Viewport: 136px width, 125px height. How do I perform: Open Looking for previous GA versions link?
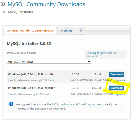click(101, 55)
